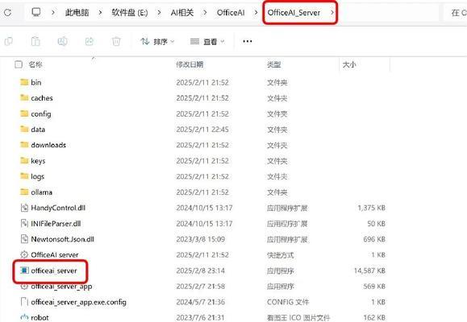Click the rename icon in toolbar
Image resolution: width=467 pixels, height=322 pixels.
[62, 41]
